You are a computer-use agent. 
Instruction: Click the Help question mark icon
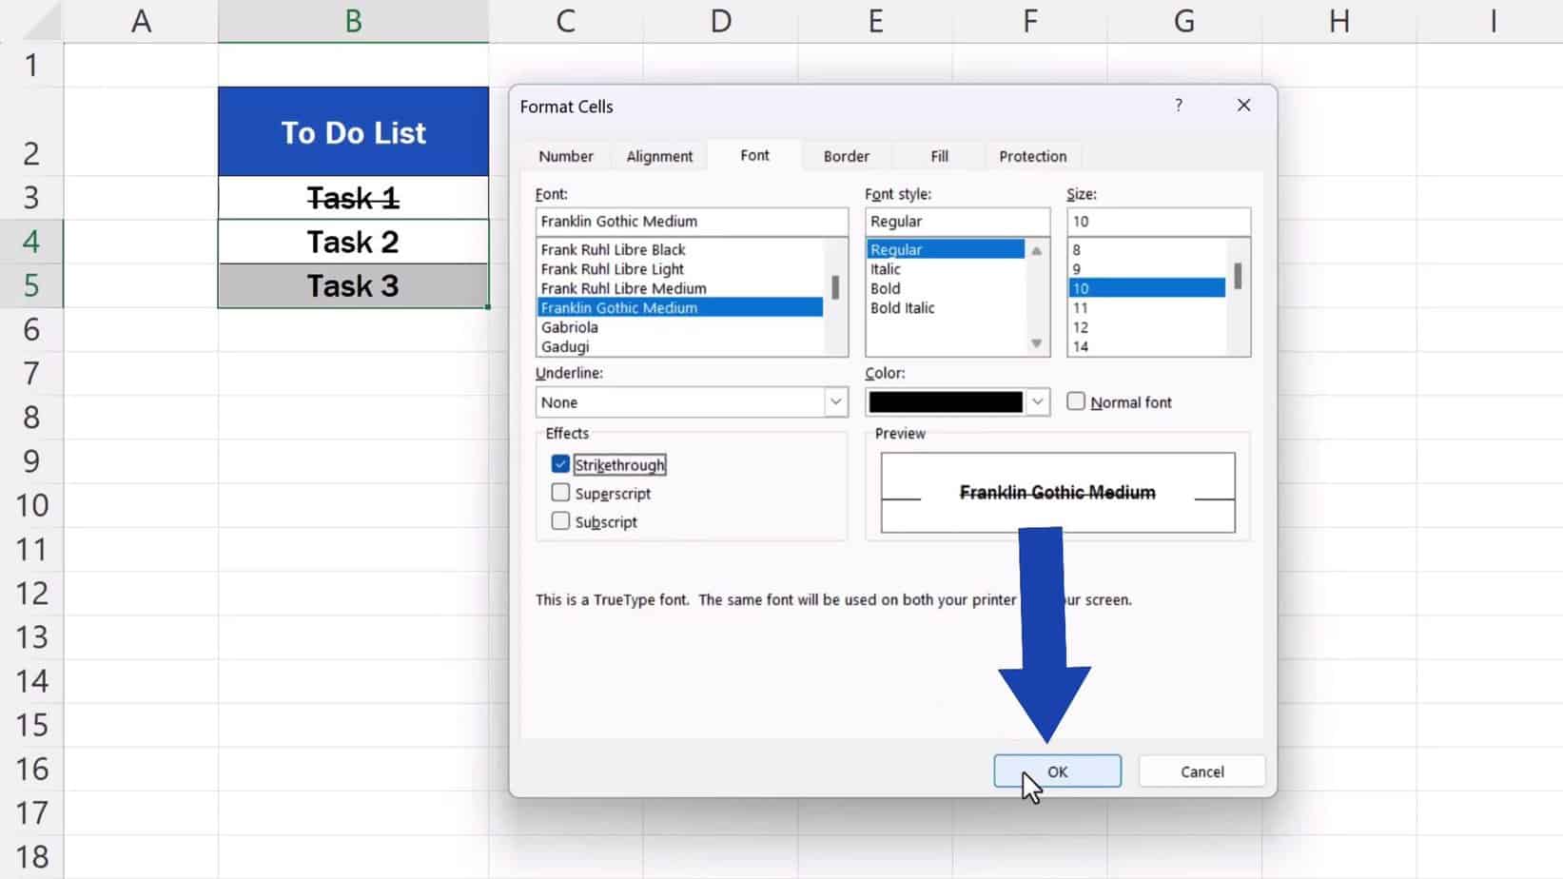coord(1179,106)
